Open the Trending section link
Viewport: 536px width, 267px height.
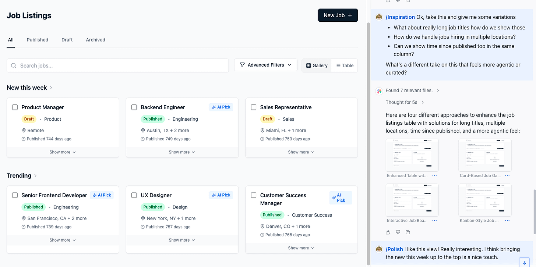22,175
